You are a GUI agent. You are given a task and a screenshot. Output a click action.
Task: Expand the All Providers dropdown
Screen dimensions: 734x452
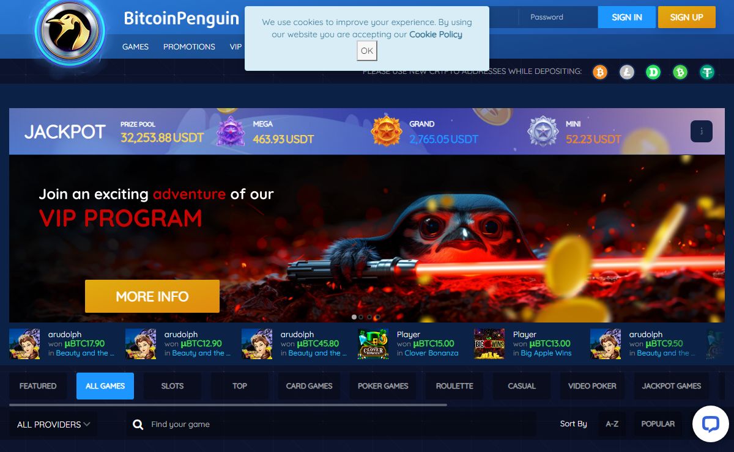click(53, 425)
